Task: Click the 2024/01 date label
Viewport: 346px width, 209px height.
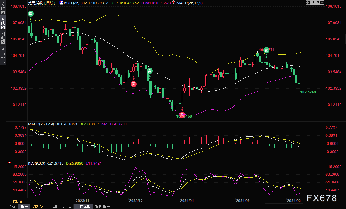Action: click(187, 200)
